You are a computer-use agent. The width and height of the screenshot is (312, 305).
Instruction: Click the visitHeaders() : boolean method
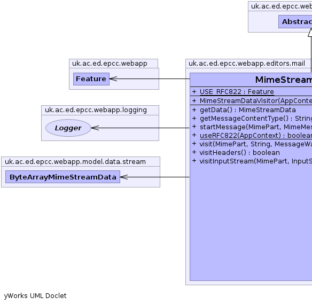240,153
